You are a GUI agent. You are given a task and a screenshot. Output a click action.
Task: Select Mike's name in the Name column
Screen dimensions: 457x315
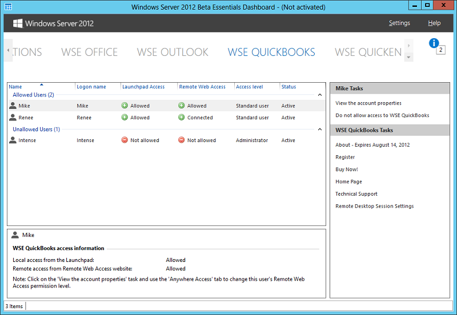[x=24, y=106]
